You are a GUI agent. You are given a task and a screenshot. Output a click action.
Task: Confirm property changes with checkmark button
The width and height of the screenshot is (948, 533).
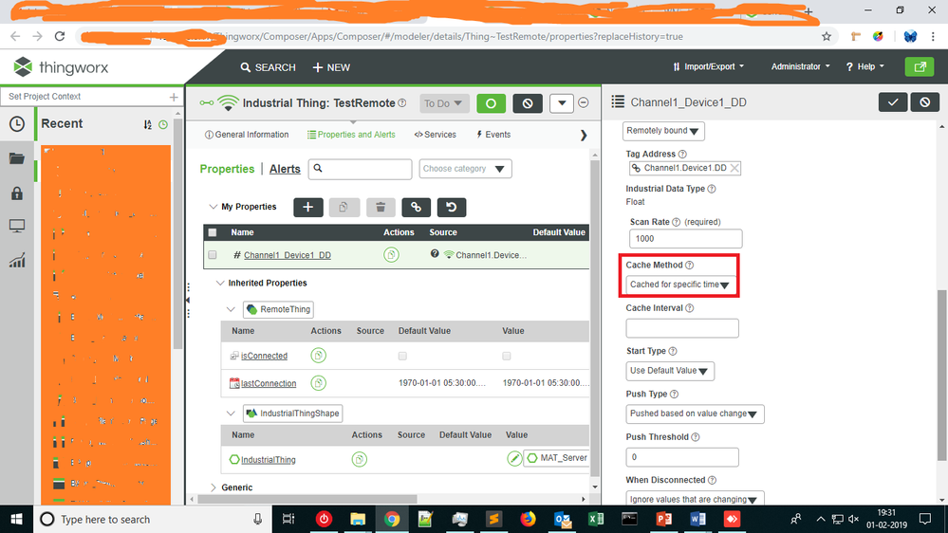coord(892,102)
